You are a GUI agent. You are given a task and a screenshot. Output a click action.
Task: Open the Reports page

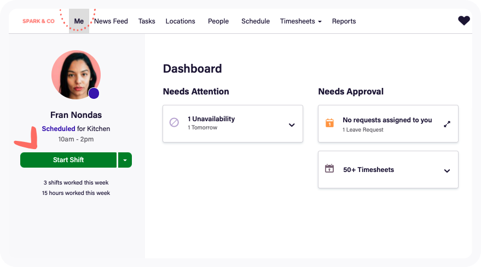344,21
